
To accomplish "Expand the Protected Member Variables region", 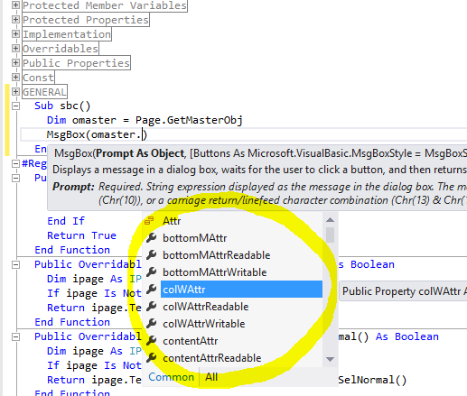I will point(15,5).
